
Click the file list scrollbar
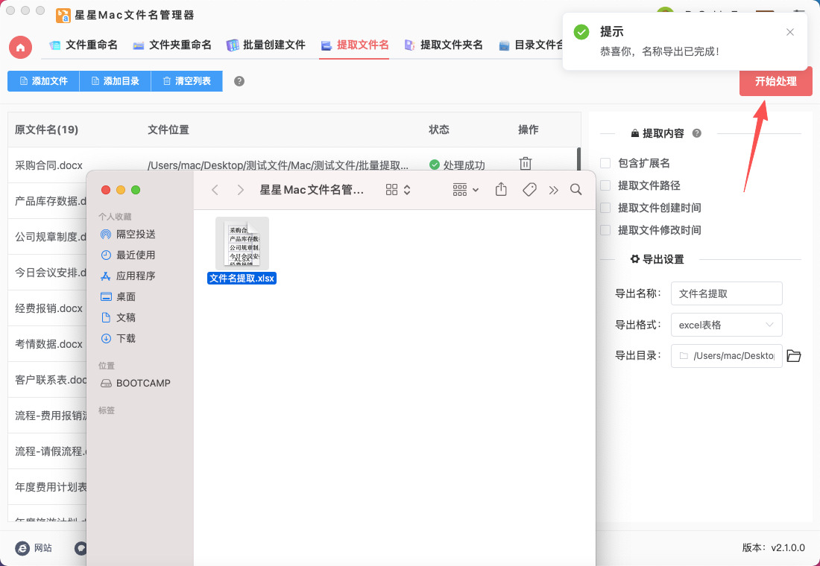pyautogui.click(x=578, y=159)
